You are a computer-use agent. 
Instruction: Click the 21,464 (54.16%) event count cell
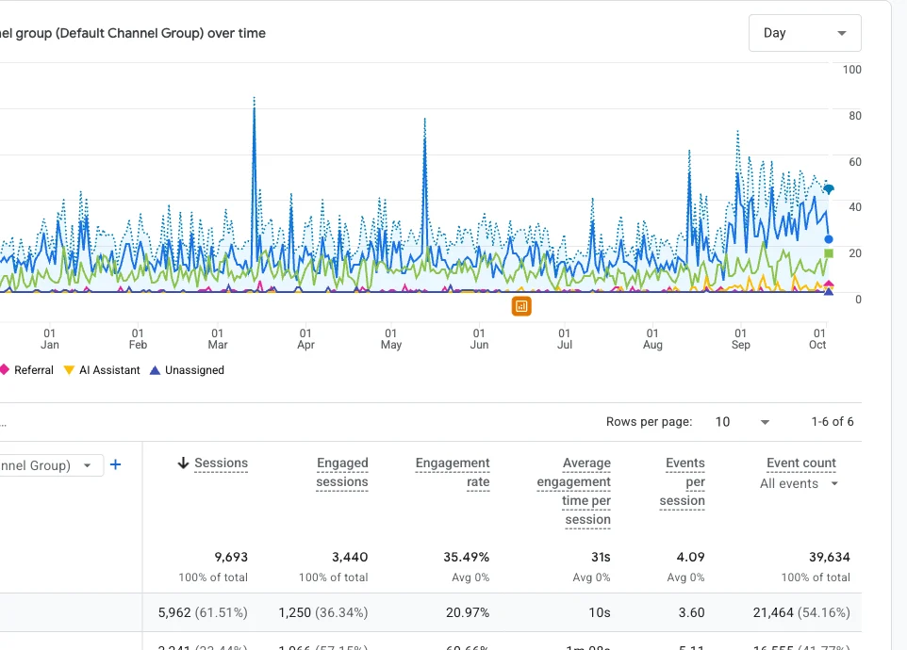click(801, 612)
